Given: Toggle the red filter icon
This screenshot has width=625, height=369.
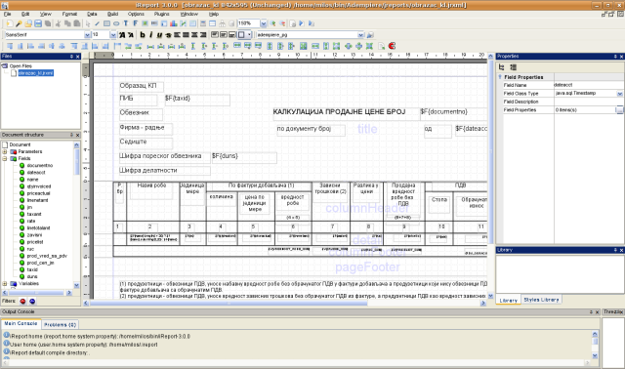Looking at the screenshot, I should pyautogui.click(x=22, y=301).
